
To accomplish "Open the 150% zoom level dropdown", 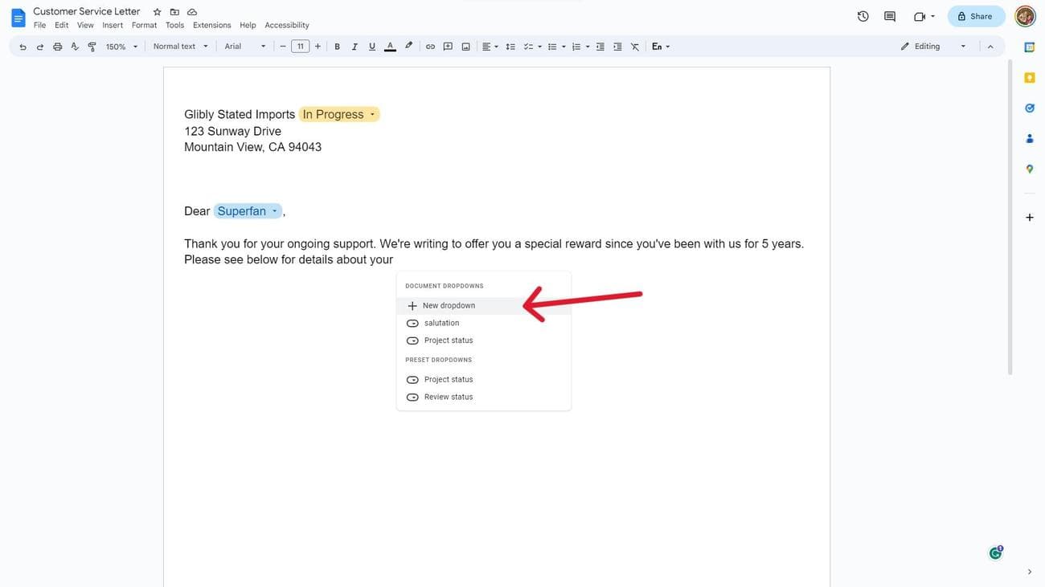I will pos(121,47).
